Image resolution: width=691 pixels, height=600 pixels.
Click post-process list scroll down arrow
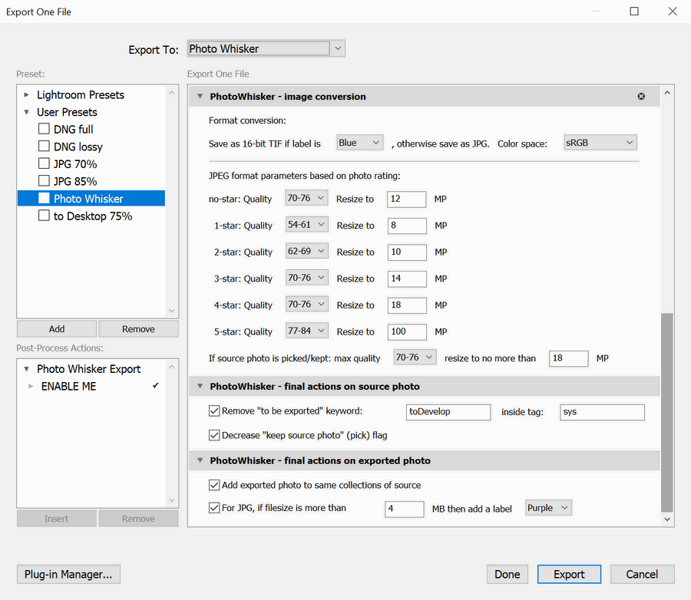[x=172, y=500]
